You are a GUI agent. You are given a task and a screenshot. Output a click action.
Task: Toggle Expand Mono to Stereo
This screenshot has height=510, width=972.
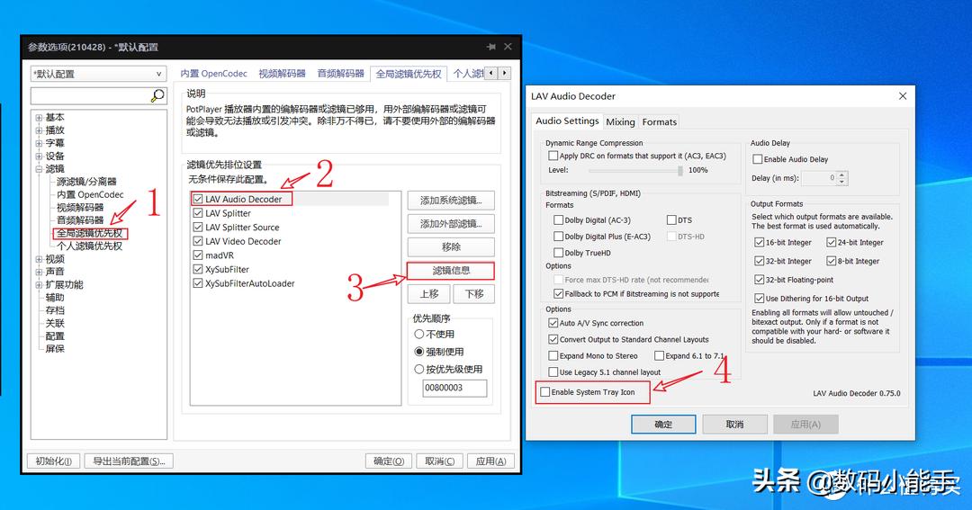(x=553, y=355)
